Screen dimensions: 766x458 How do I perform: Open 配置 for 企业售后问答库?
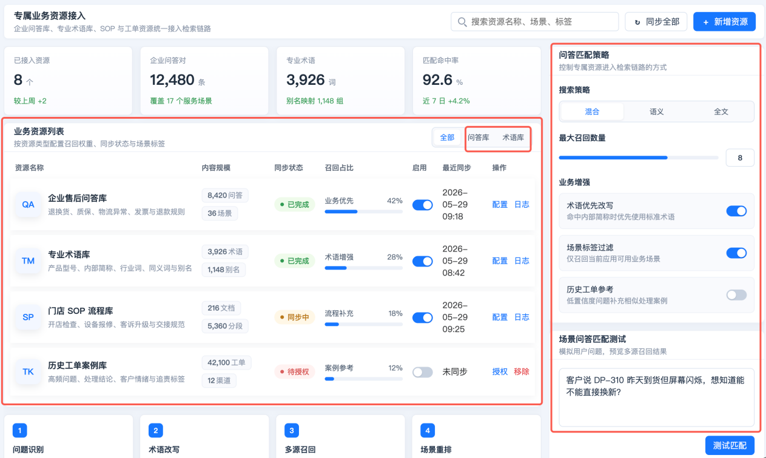click(x=500, y=205)
